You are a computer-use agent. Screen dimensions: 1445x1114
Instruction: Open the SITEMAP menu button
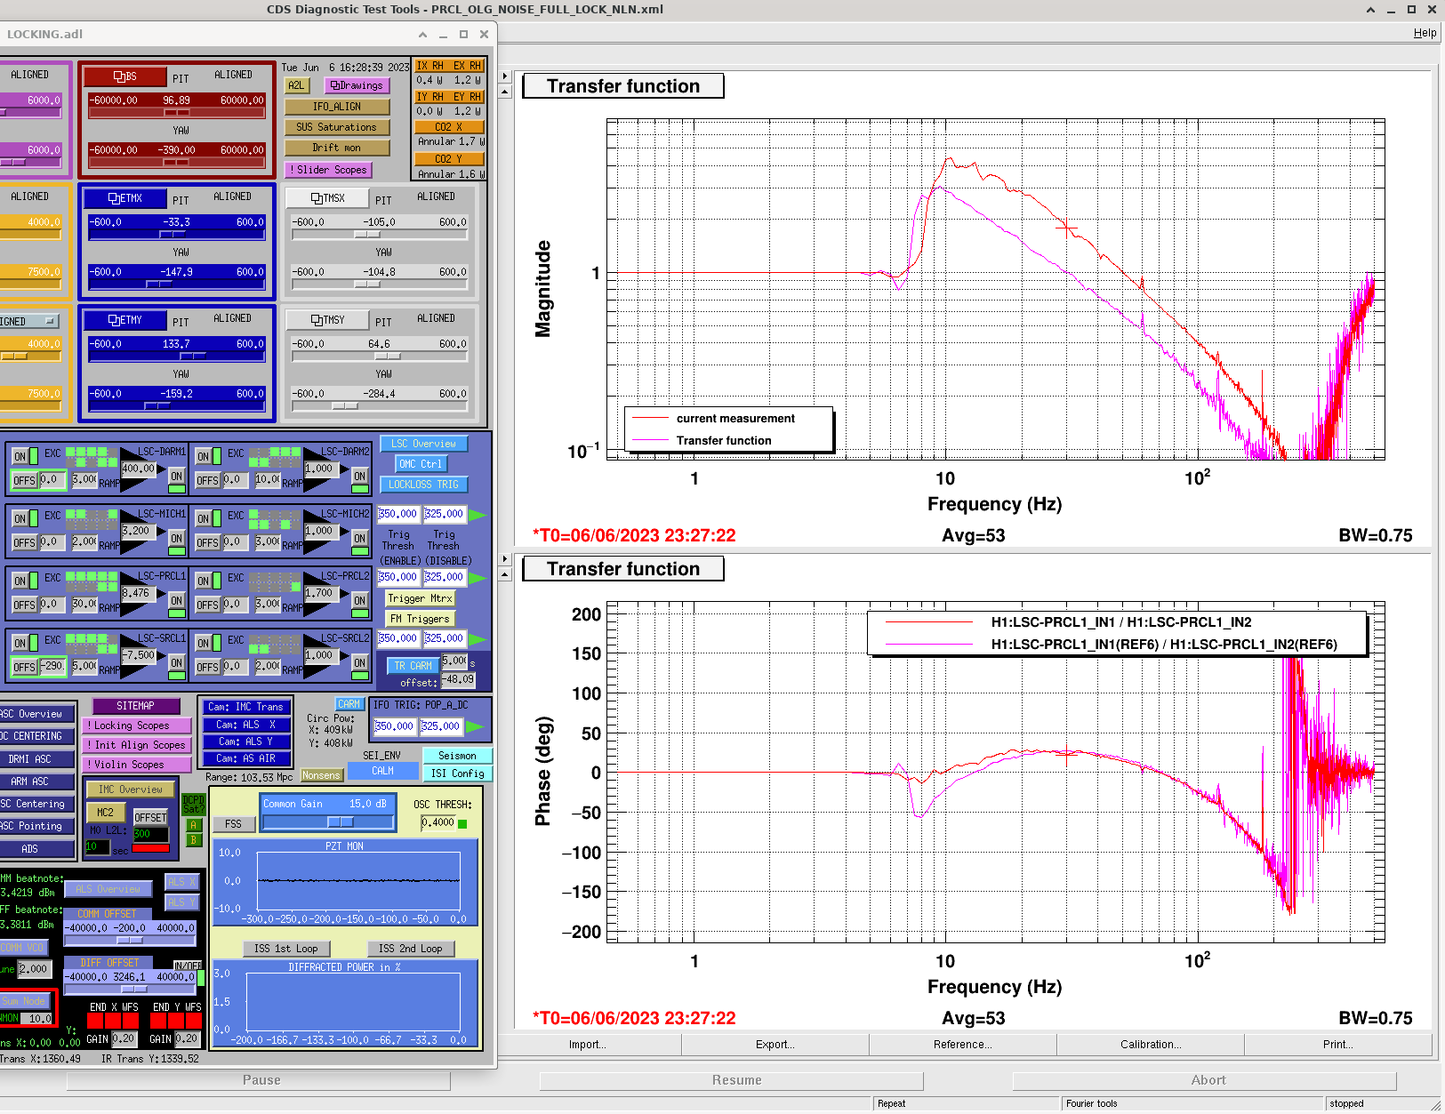click(x=135, y=706)
